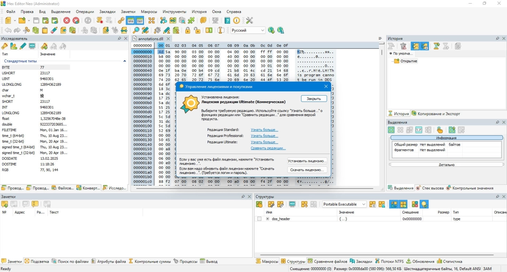Click the Закрыть button in license dialog
Image resolution: width=507 pixels, height=272 pixels.
tap(314, 98)
